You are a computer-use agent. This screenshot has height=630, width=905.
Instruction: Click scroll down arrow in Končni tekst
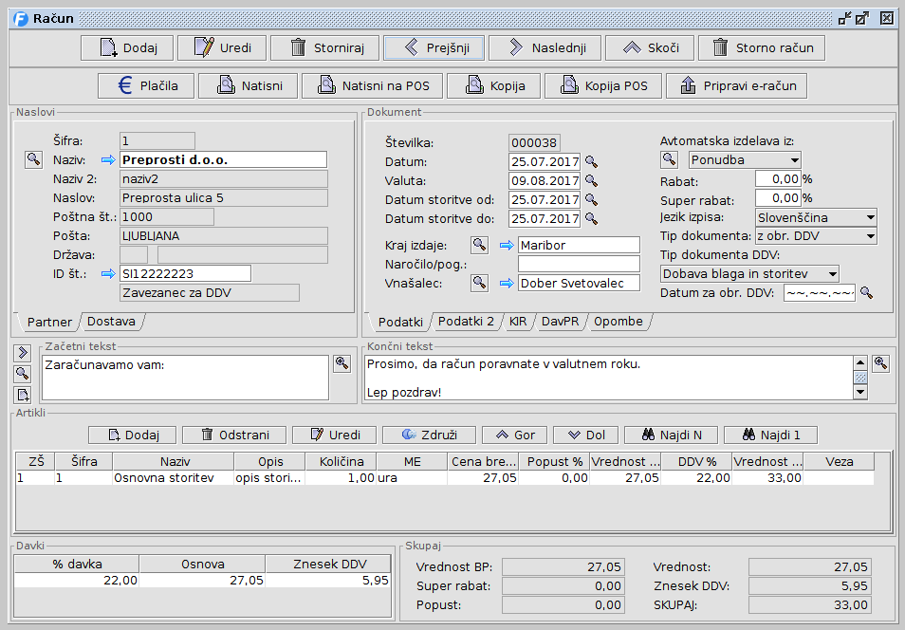[860, 392]
